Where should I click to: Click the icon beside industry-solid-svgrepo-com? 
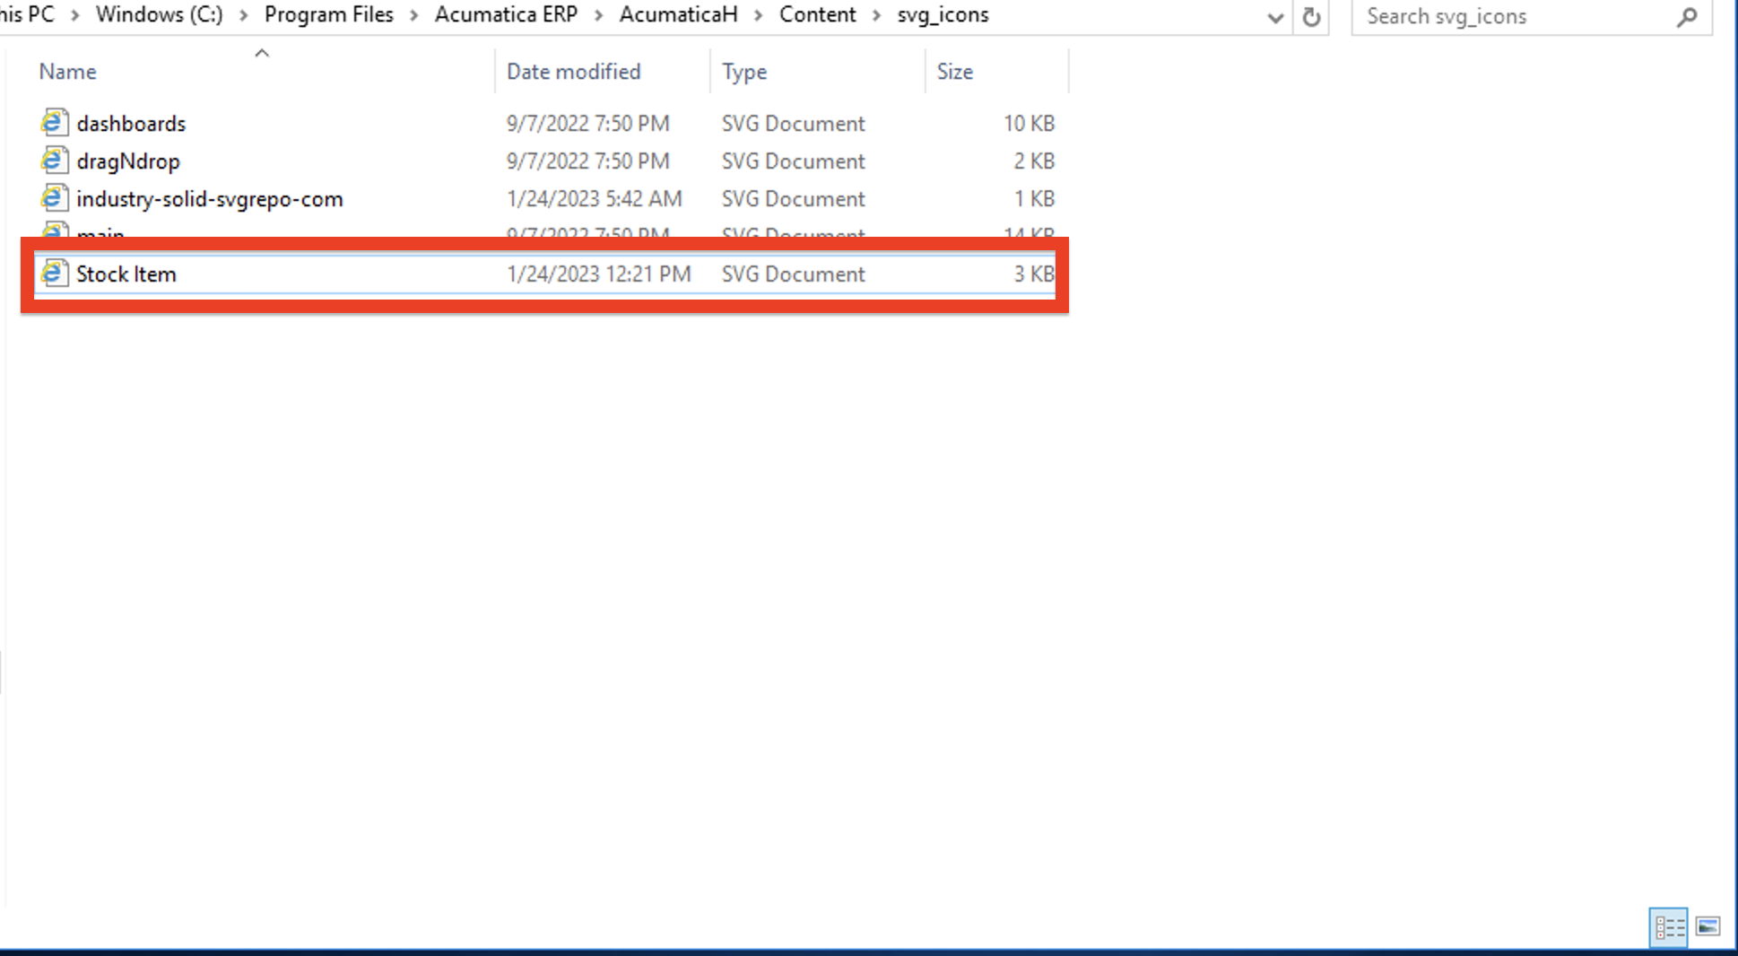54,198
